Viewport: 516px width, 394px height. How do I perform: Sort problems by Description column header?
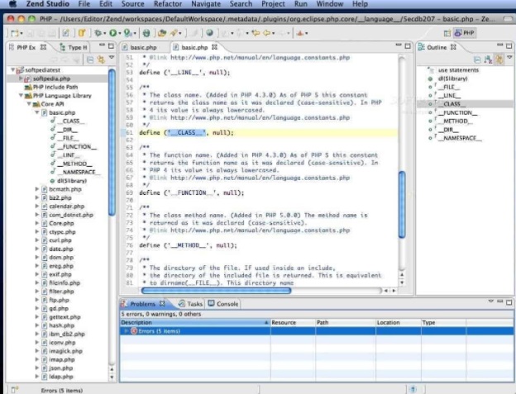point(195,323)
